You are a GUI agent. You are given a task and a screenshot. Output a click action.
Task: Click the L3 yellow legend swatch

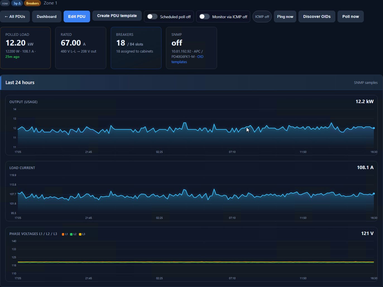(80, 234)
